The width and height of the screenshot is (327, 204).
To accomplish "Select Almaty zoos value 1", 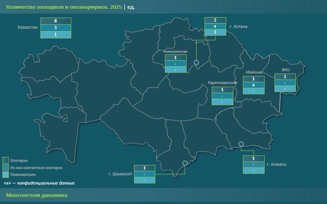I will tap(254, 158).
